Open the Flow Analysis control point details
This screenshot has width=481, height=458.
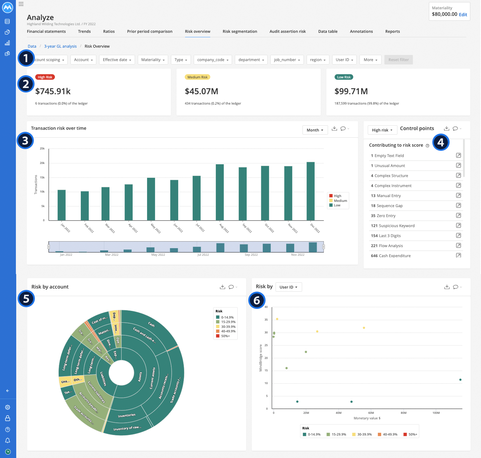pos(459,245)
